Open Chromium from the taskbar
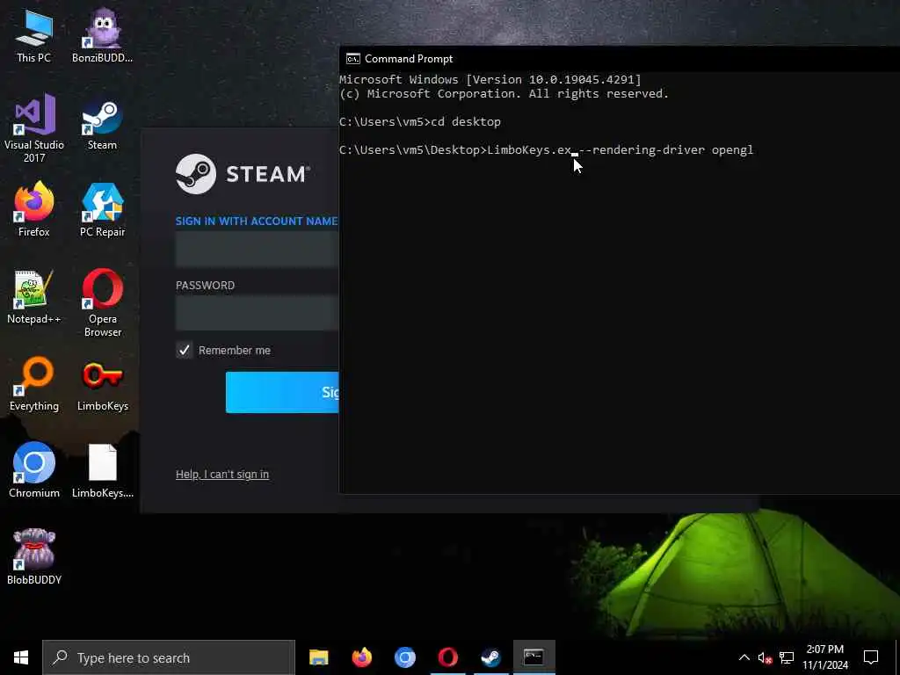900x675 pixels. 404,657
